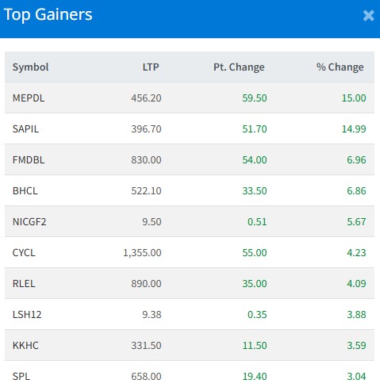
Task: Open MEPDL stock symbol
Action: click(x=29, y=98)
